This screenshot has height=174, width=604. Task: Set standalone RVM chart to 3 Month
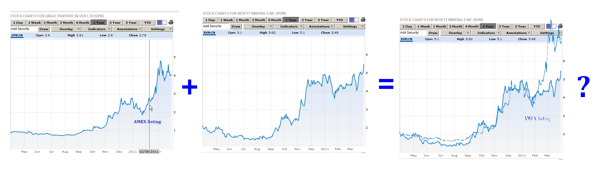pyautogui.click(x=259, y=20)
